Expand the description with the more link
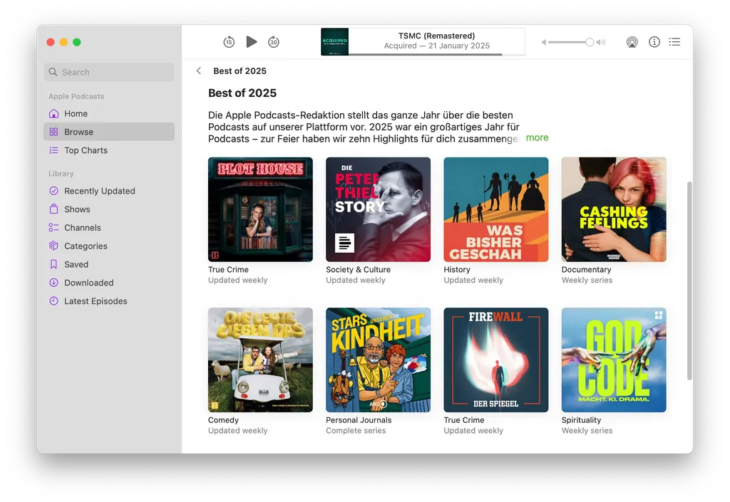This screenshot has width=730, height=502. click(x=537, y=137)
